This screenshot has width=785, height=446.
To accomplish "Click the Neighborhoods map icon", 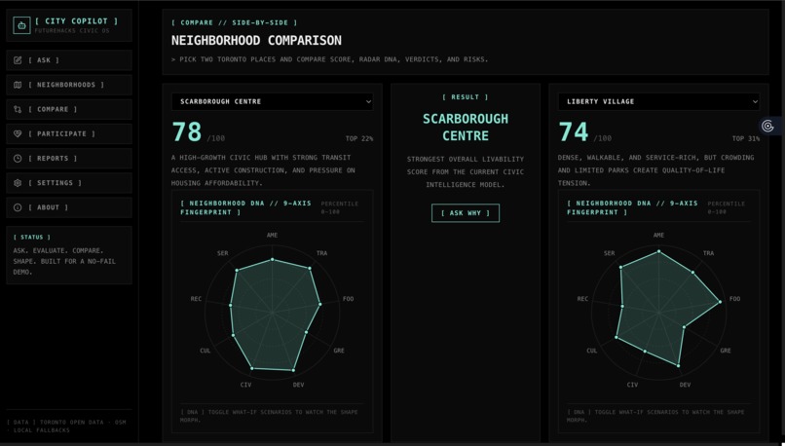I will [18, 85].
